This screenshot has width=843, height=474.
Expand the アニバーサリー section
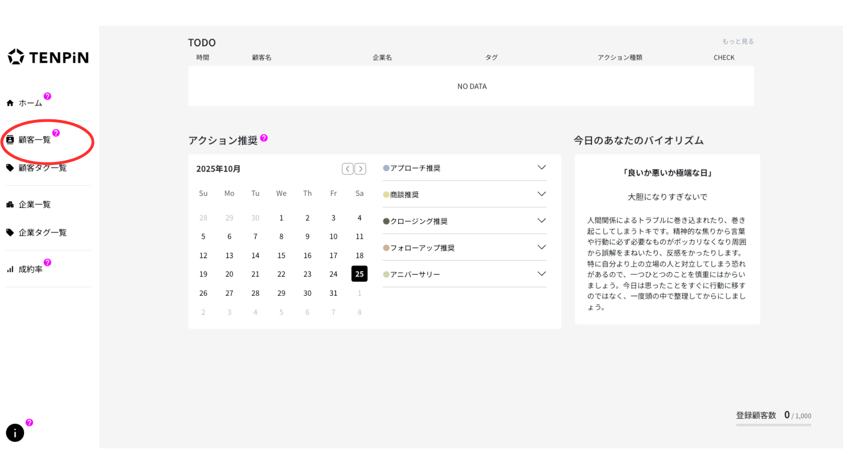coord(541,274)
